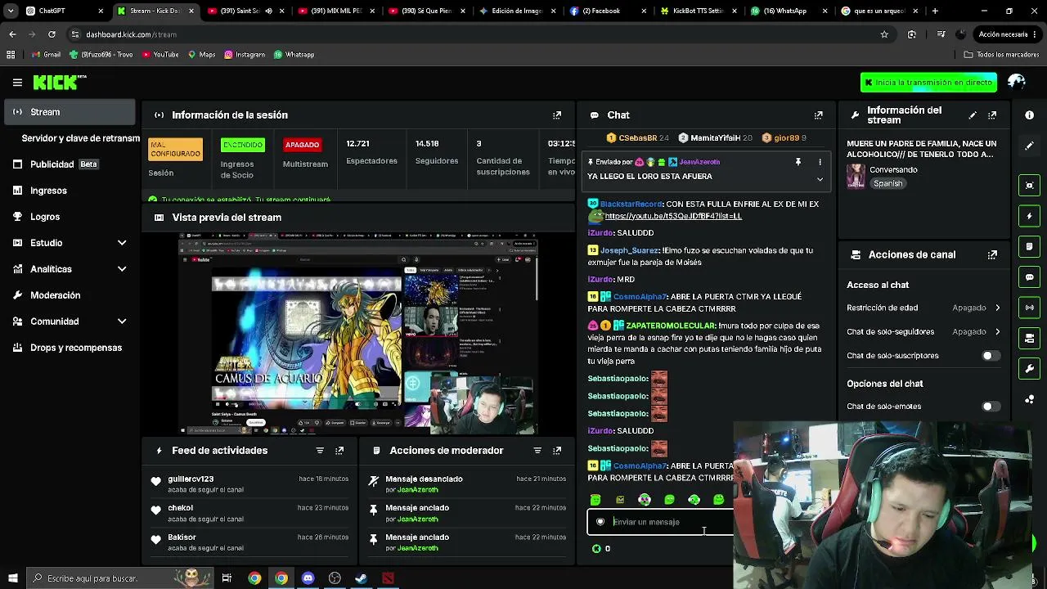Viewport: 1047px width, 589px height.
Task: Open the YouTube bookmark
Action: click(160, 55)
